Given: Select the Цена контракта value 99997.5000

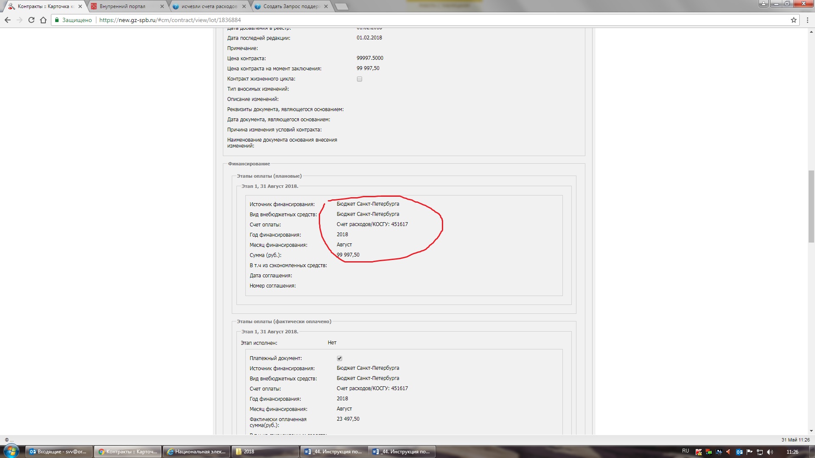Looking at the screenshot, I should pyautogui.click(x=370, y=58).
